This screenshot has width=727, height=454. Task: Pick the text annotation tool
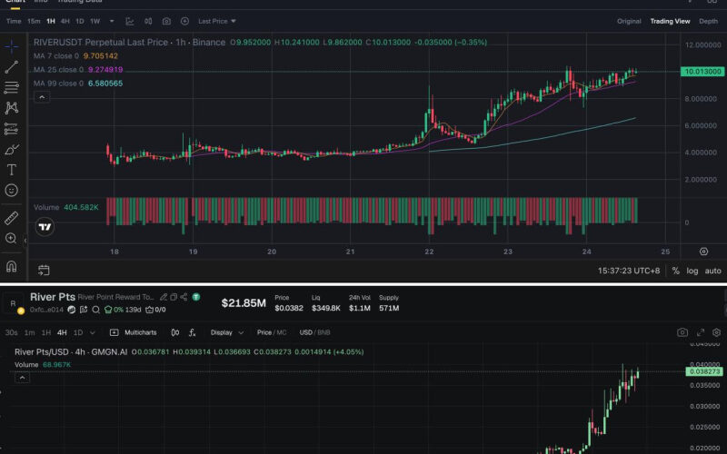click(12, 170)
